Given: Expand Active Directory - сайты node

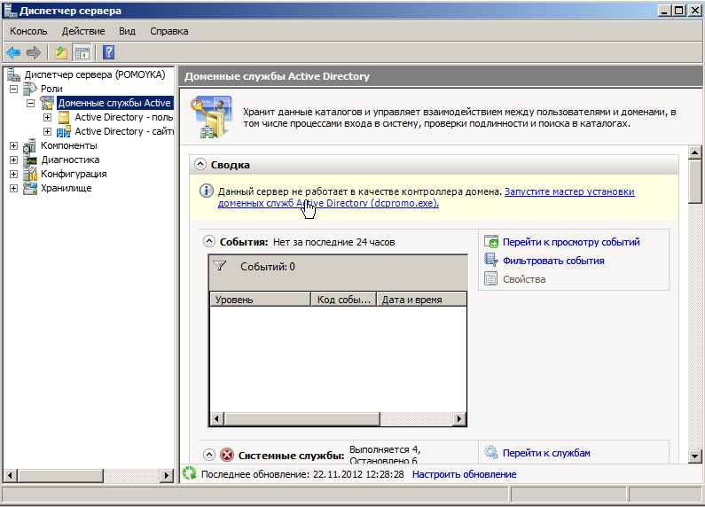Looking at the screenshot, I should [47, 132].
